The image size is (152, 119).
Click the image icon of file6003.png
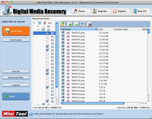68,36
